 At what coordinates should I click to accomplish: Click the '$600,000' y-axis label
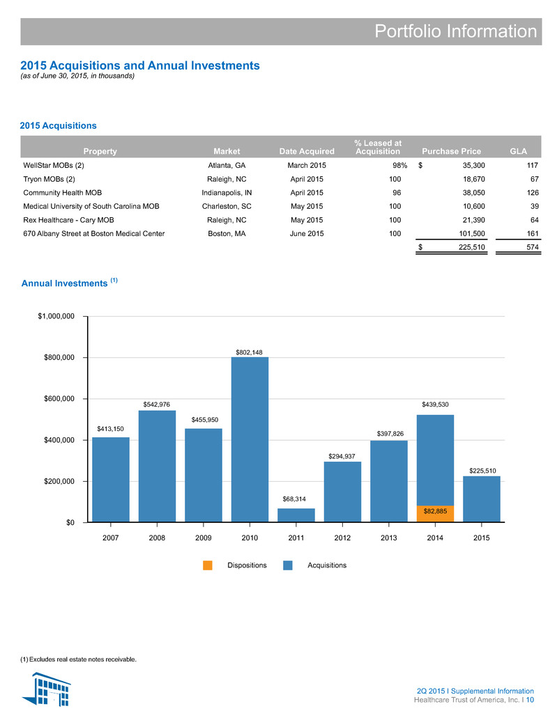click(x=59, y=398)
